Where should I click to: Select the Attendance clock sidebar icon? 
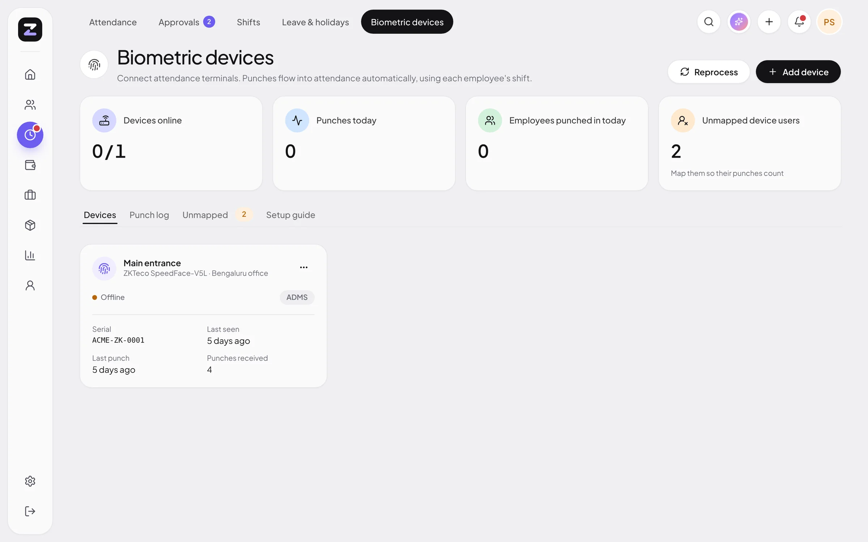click(30, 135)
